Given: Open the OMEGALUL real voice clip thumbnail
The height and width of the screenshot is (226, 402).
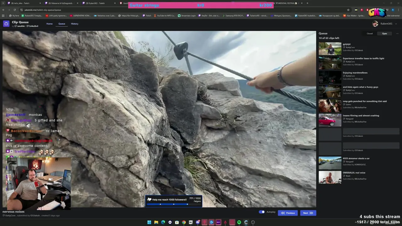Looking at the screenshot, I should tap(330, 177).
